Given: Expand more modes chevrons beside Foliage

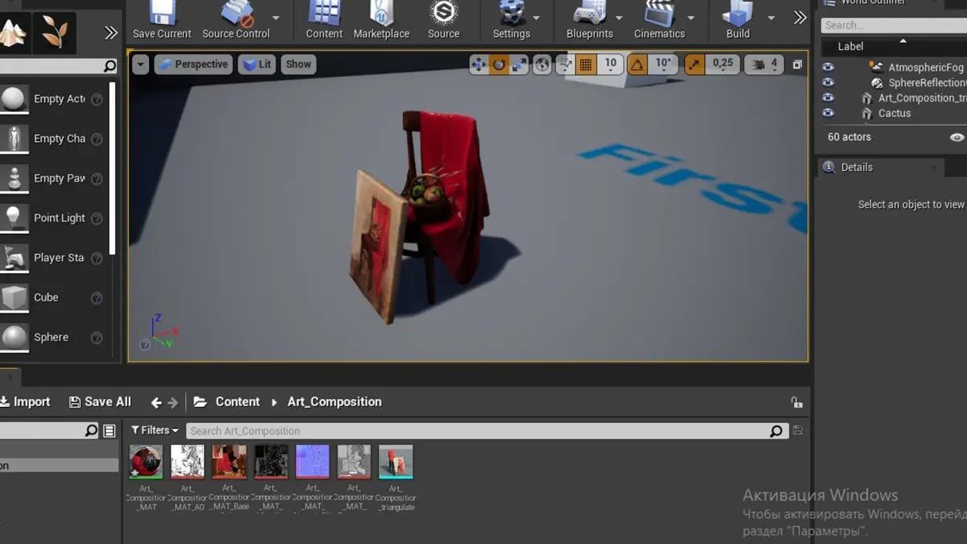Looking at the screenshot, I should coord(111,33).
